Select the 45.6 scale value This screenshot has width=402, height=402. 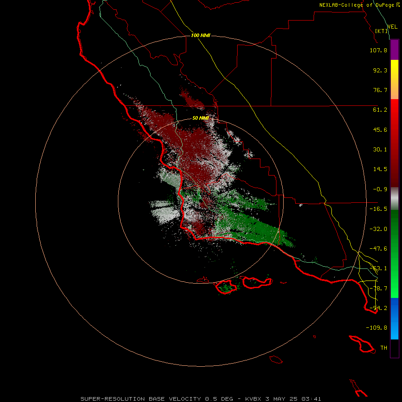click(x=380, y=130)
